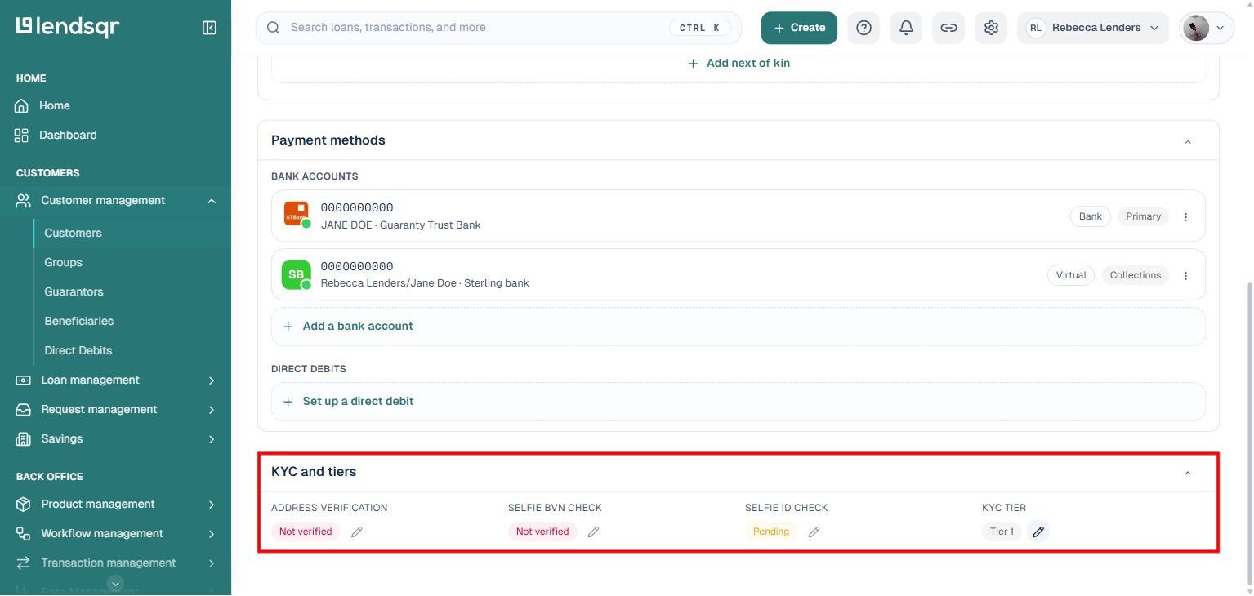Open the help question mark icon
1254x596 pixels.
pyautogui.click(x=864, y=28)
